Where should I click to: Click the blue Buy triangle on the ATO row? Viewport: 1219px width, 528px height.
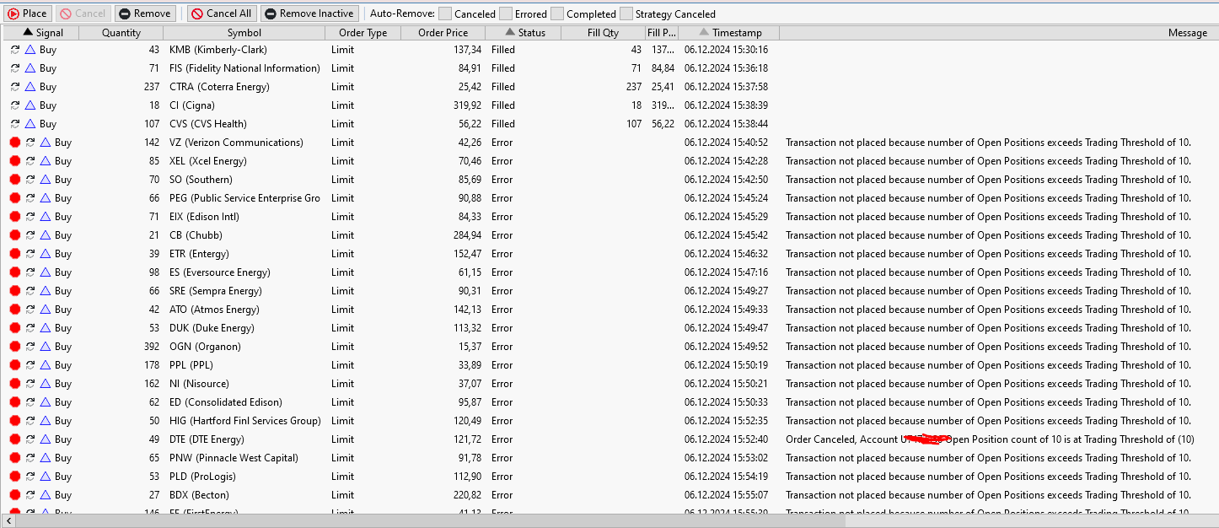click(x=46, y=310)
